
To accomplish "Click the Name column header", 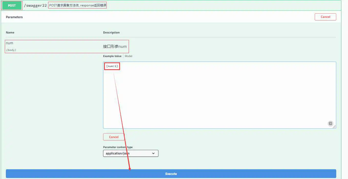I will 10,32.
